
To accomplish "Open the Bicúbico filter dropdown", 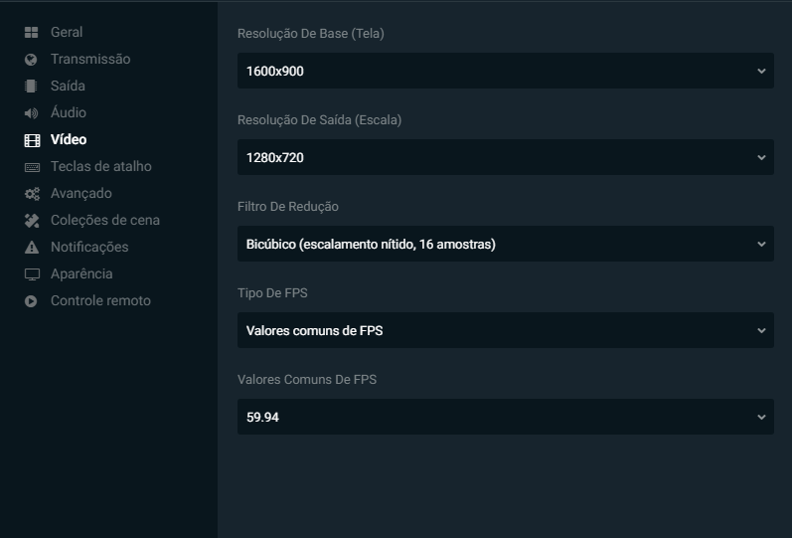I will click(x=506, y=244).
